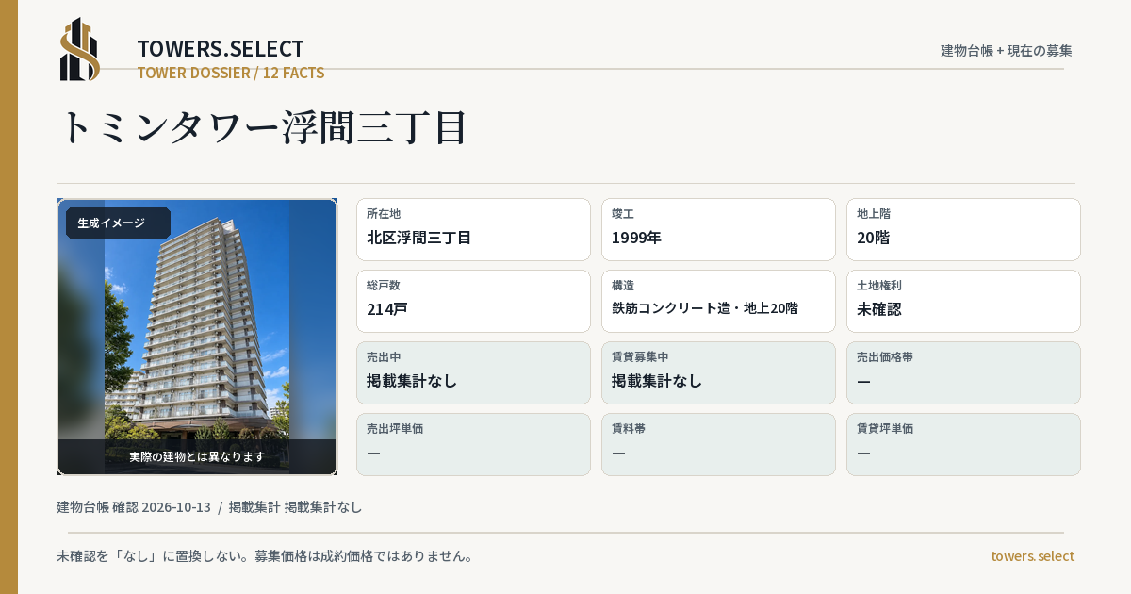This screenshot has height=594, width=1131.
Task: Open the towers.select footer link
Action: [1032, 556]
